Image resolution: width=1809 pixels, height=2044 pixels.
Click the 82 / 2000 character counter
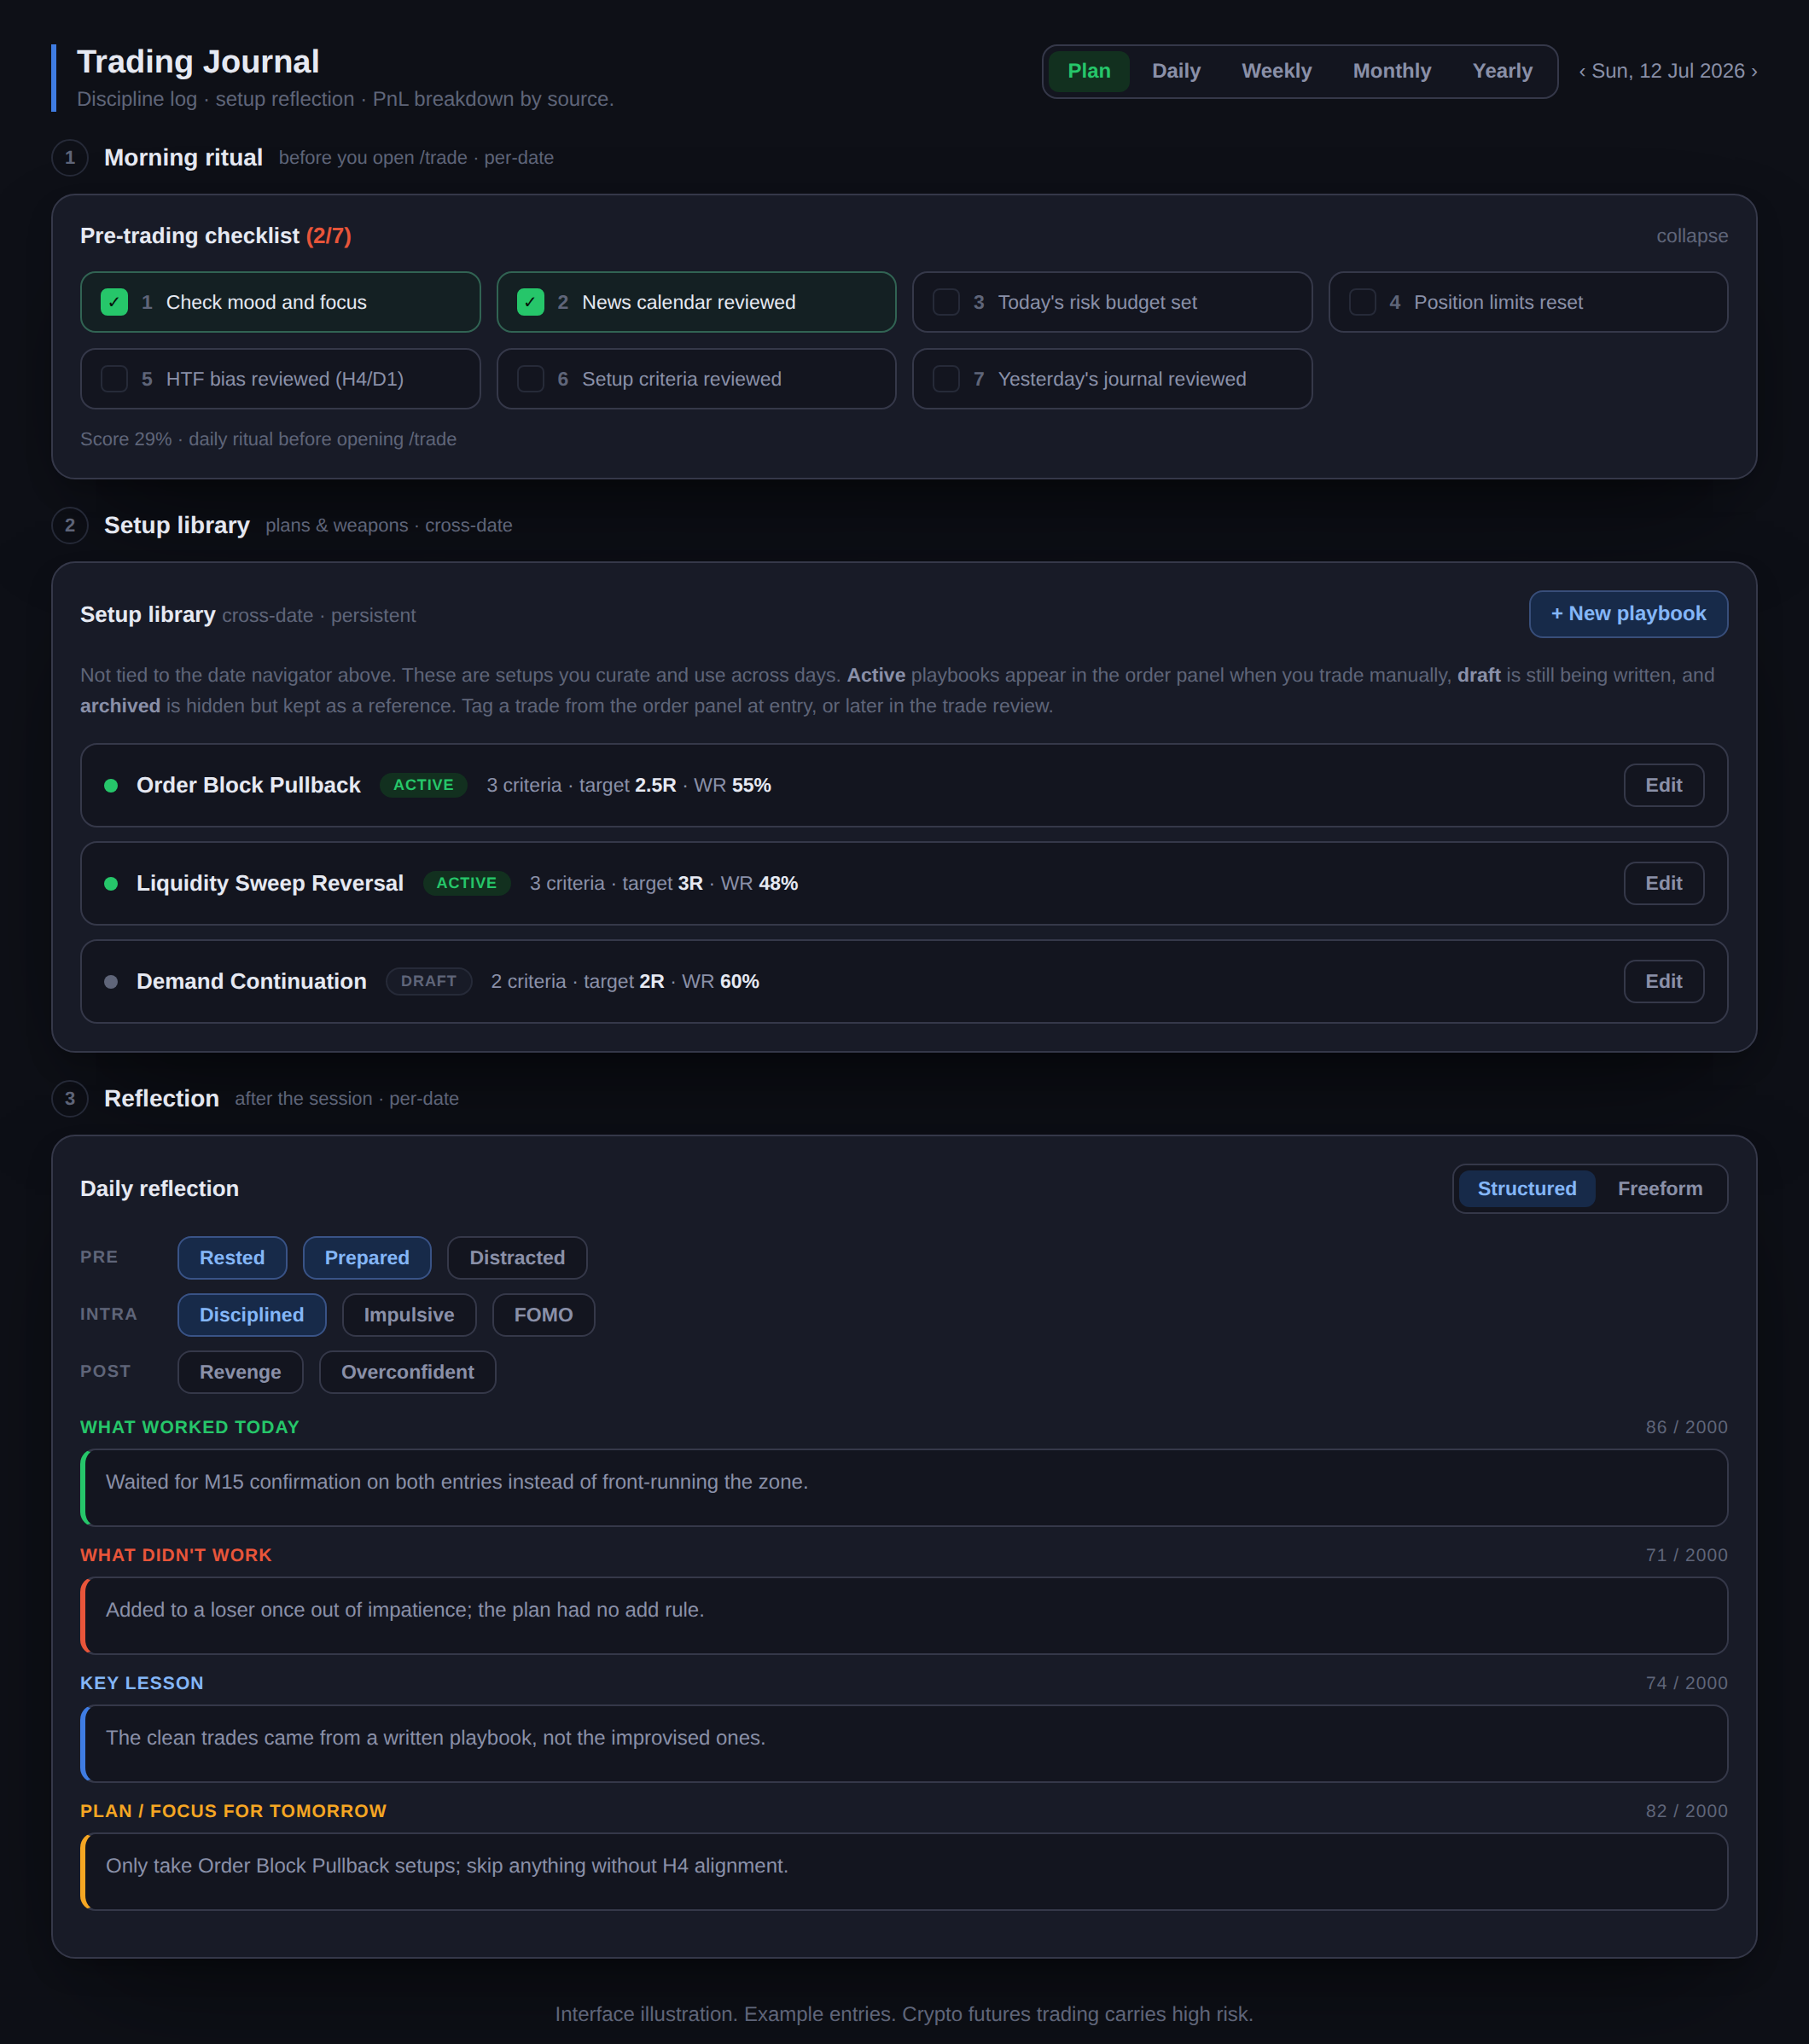pyautogui.click(x=1686, y=1811)
